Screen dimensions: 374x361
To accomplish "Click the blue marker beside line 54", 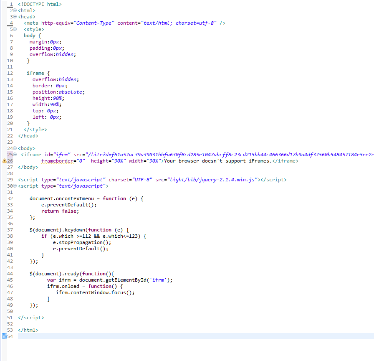I will 5,336.
